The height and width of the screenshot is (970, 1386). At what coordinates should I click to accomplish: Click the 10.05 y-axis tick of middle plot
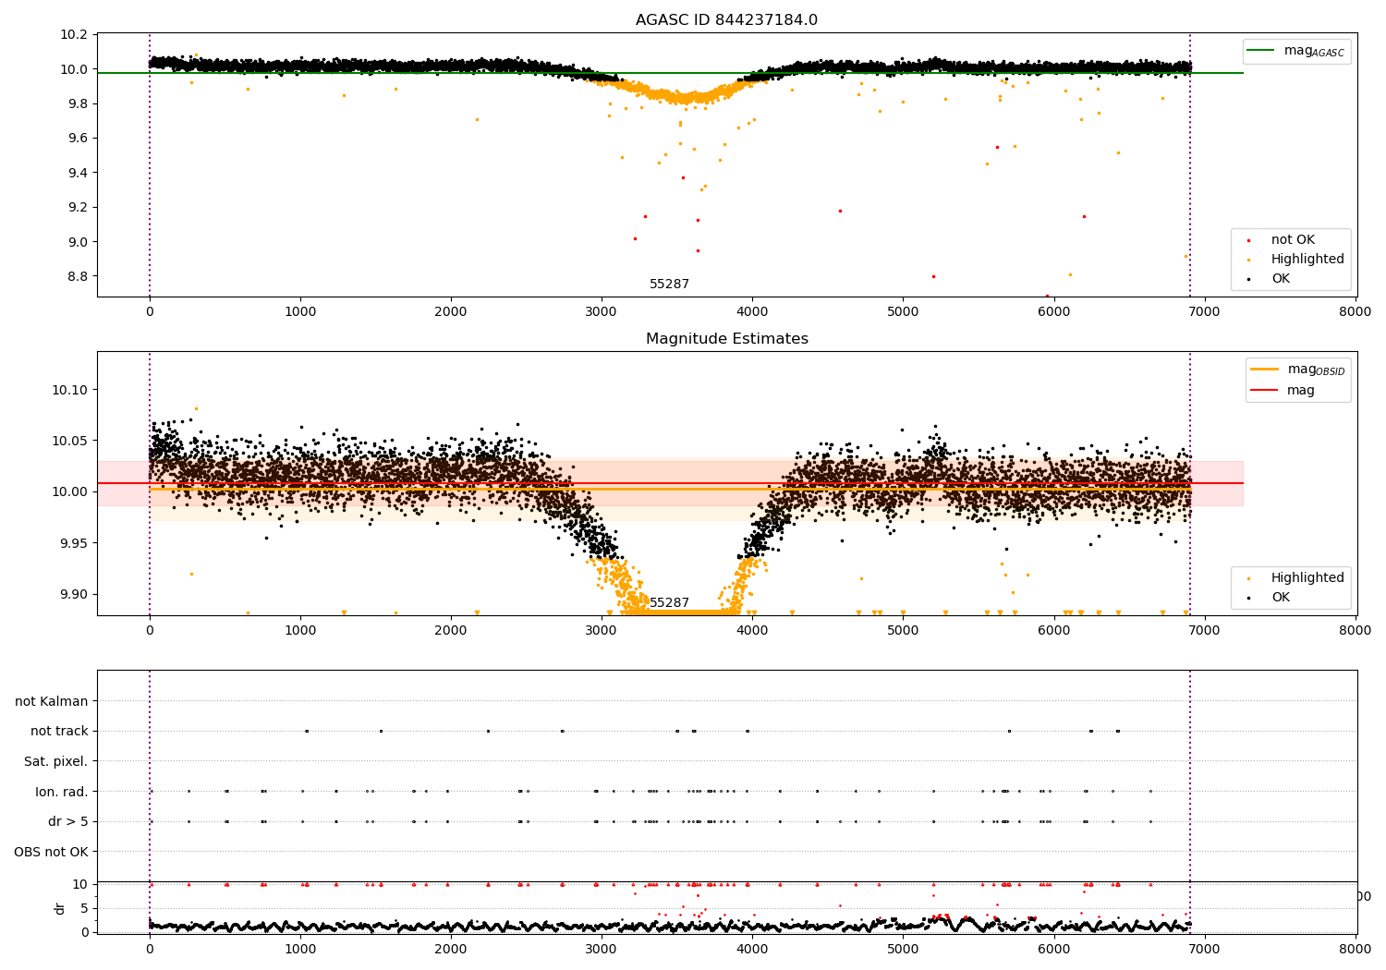tap(70, 441)
